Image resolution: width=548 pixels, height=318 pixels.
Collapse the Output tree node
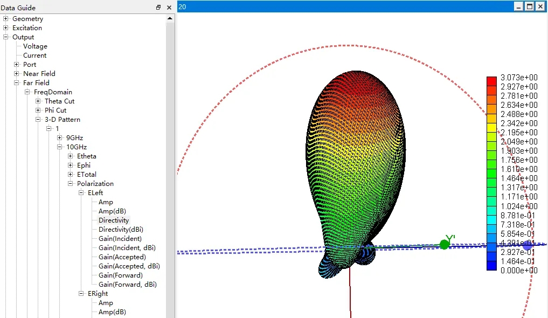(x=6, y=37)
